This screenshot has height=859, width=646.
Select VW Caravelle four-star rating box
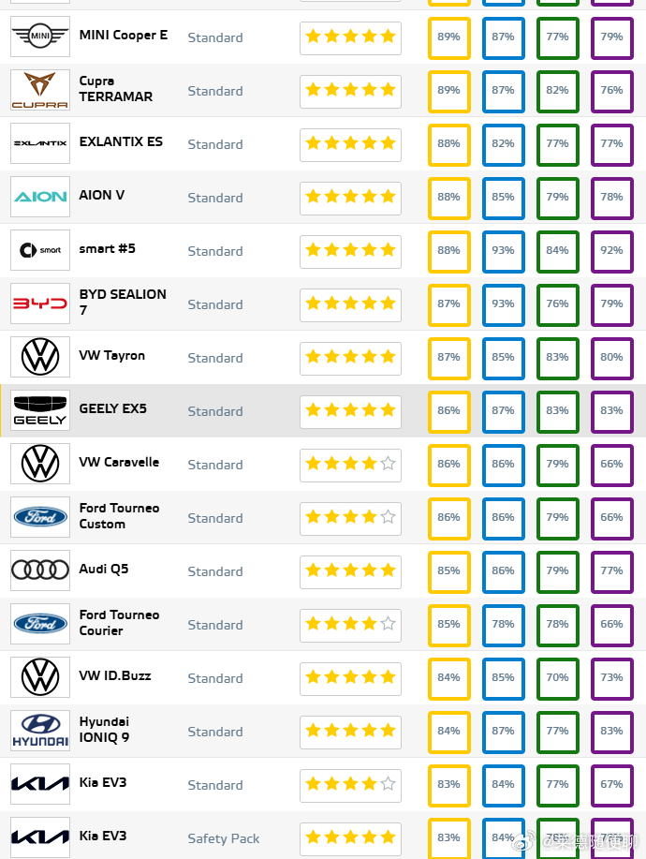[x=350, y=466]
